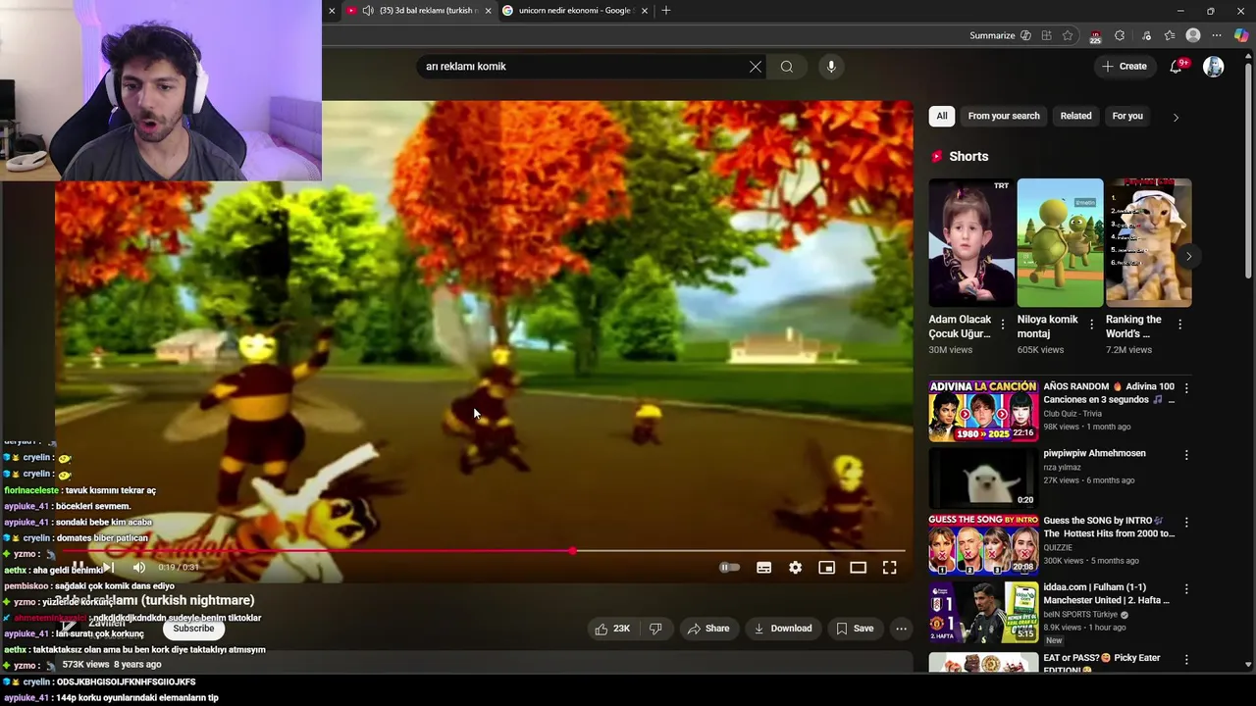
Task: Like the video with 23K likes
Action: point(611,629)
